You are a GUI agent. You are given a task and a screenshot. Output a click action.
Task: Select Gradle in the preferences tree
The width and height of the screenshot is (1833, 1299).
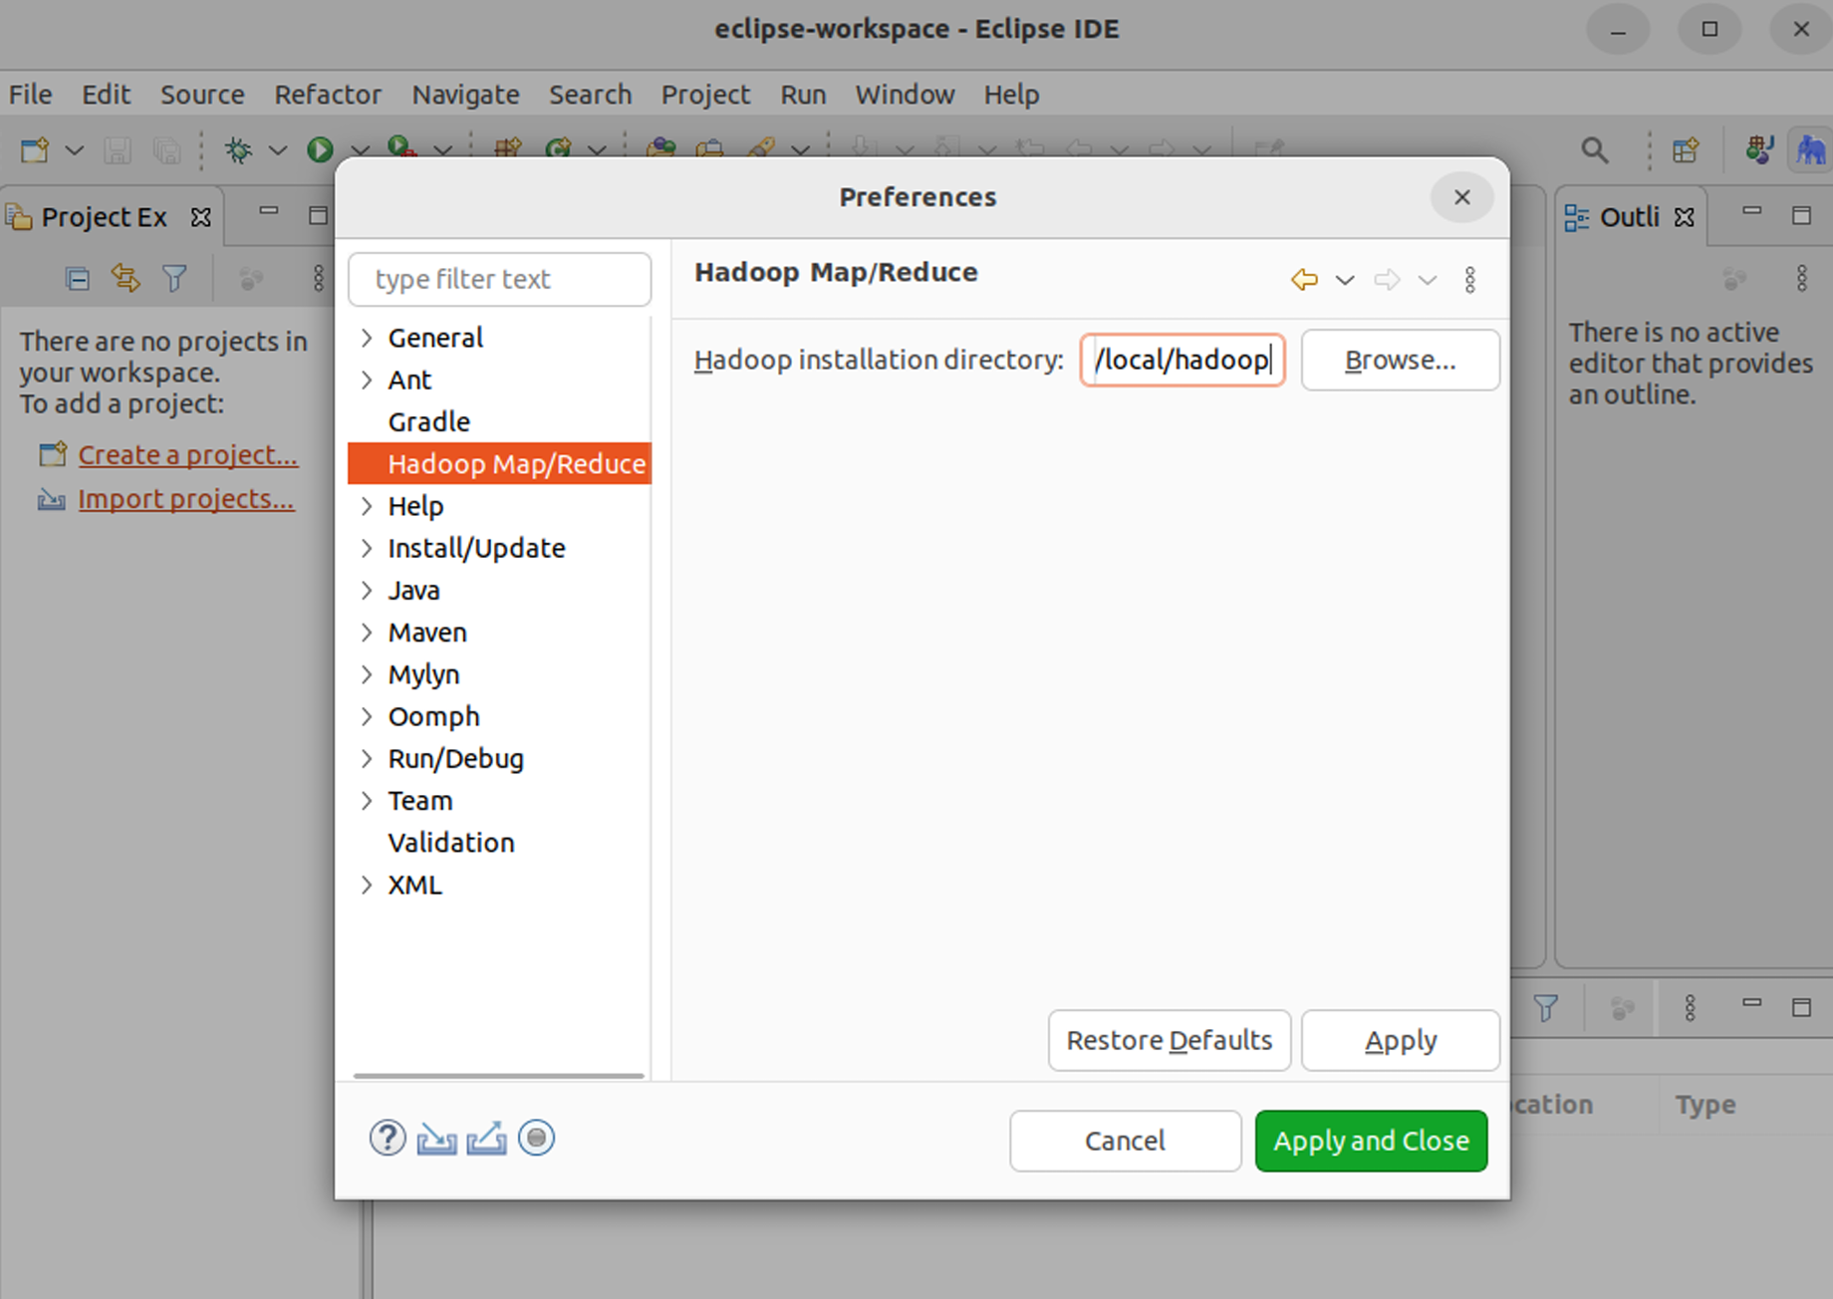point(428,422)
